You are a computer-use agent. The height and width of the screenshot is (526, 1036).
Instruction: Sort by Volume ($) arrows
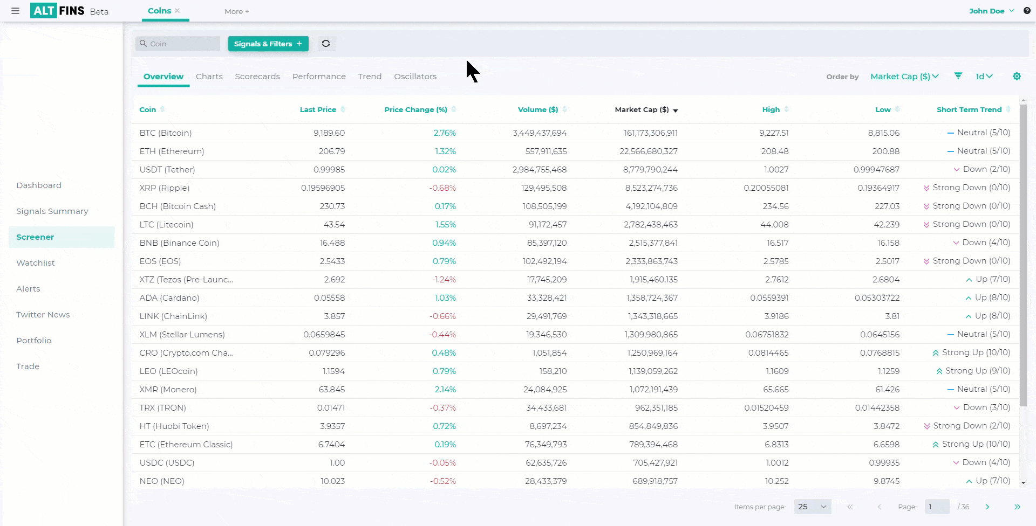[564, 109]
